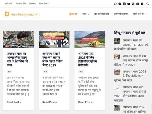Click excerpt text सवाल हर उस श्रद्धालु के
152x114 pixels.
click(90, 90)
